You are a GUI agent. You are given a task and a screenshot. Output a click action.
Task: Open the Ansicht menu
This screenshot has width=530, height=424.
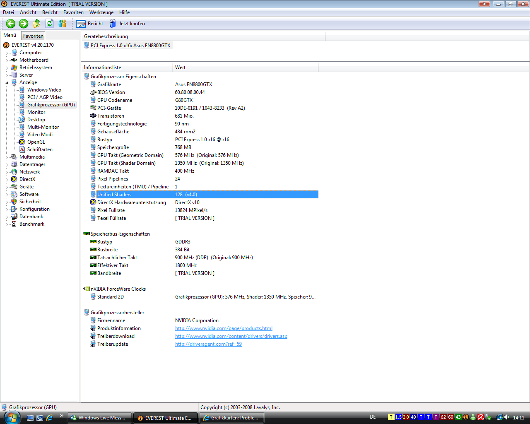pyautogui.click(x=28, y=12)
